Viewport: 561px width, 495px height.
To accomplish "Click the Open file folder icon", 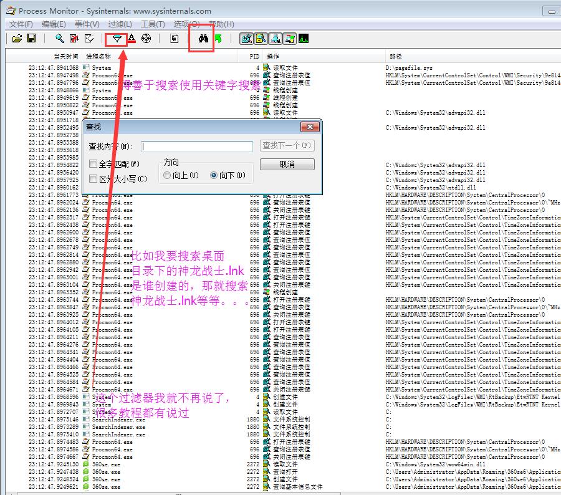I will click(17, 39).
